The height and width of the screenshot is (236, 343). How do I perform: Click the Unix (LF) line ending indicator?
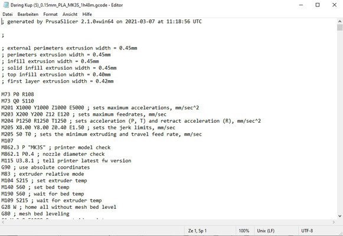pos(266,231)
